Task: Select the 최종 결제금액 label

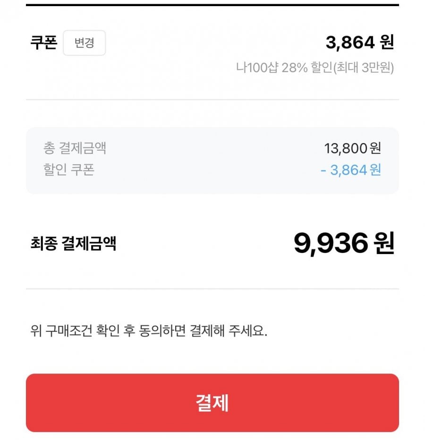Action: coord(73,244)
